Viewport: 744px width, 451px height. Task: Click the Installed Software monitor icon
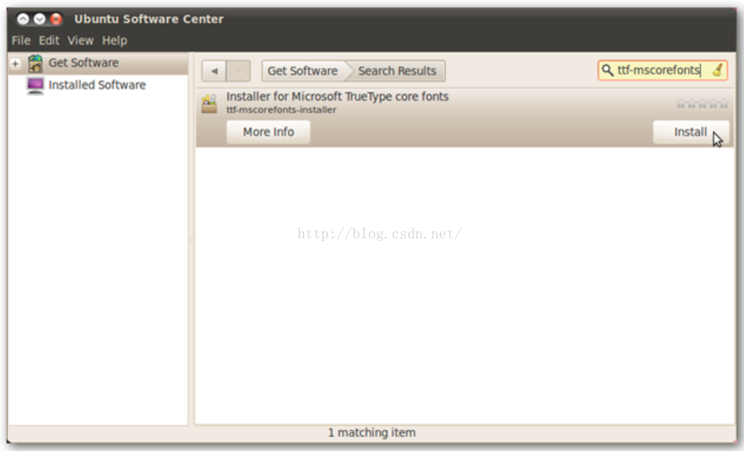pos(35,85)
